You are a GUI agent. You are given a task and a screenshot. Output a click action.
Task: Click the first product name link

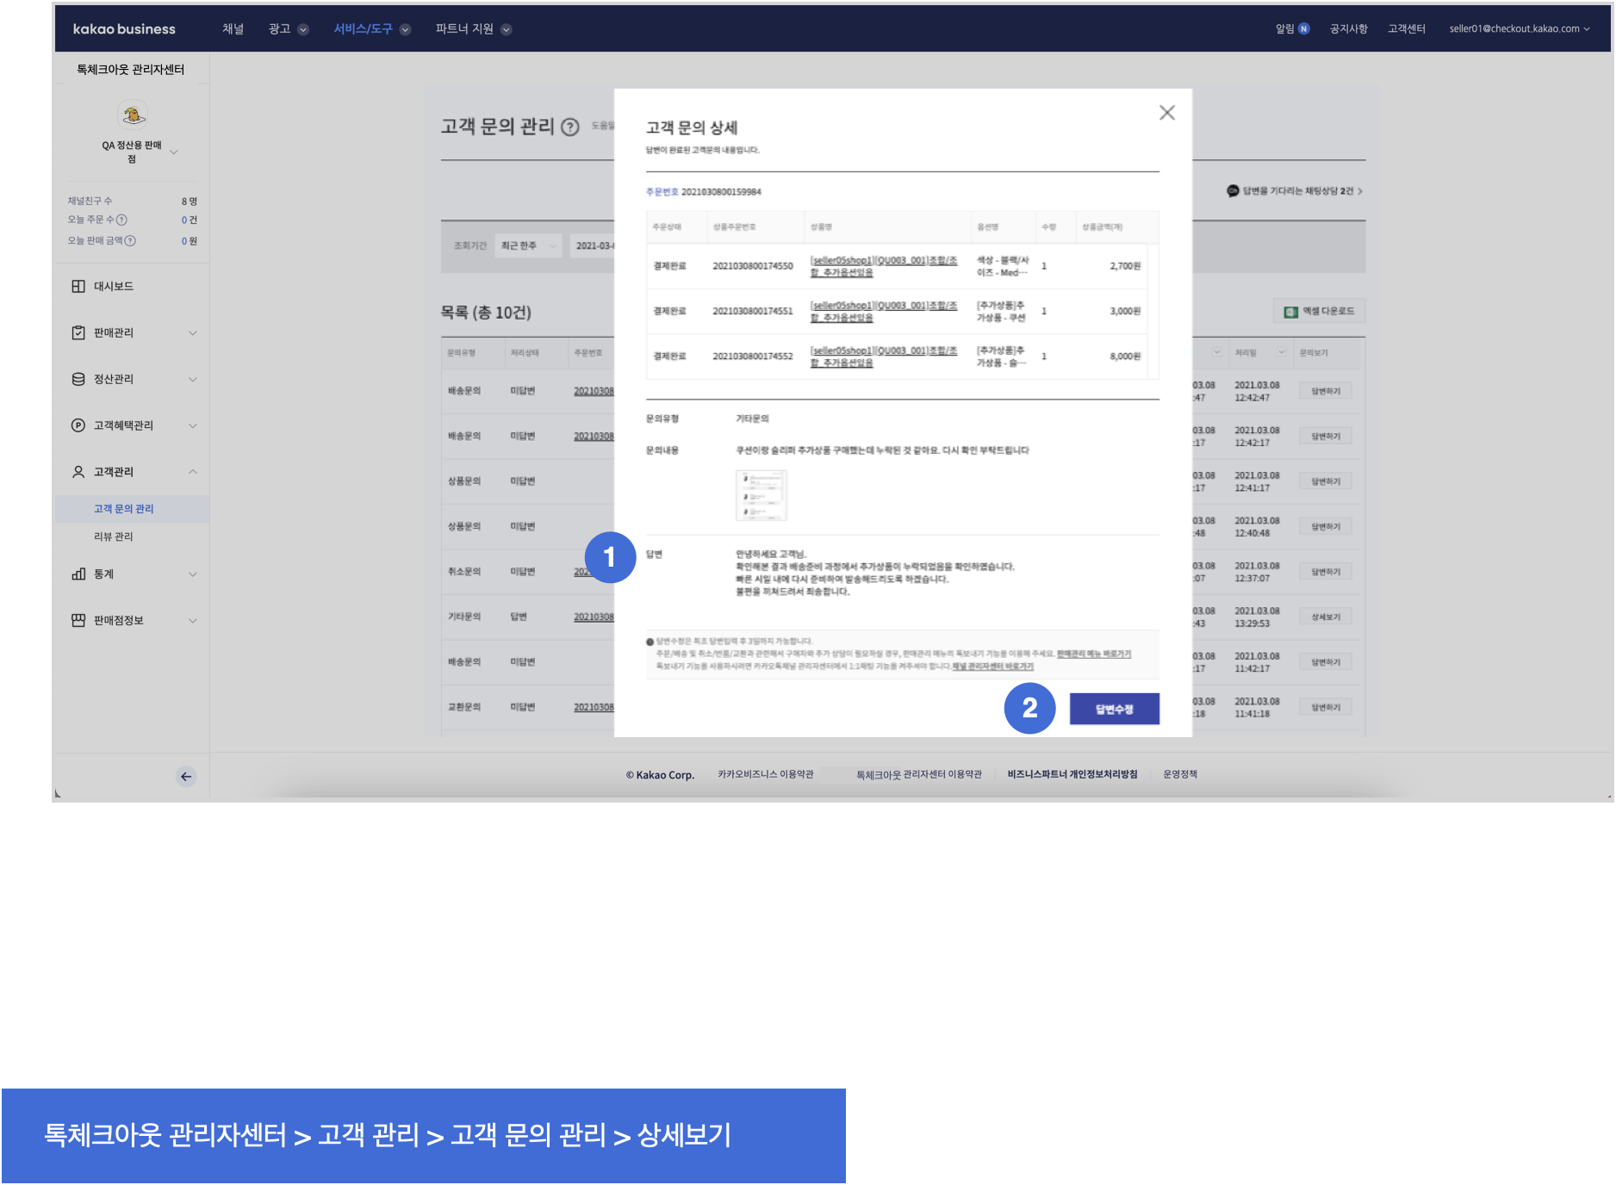(x=883, y=266)
